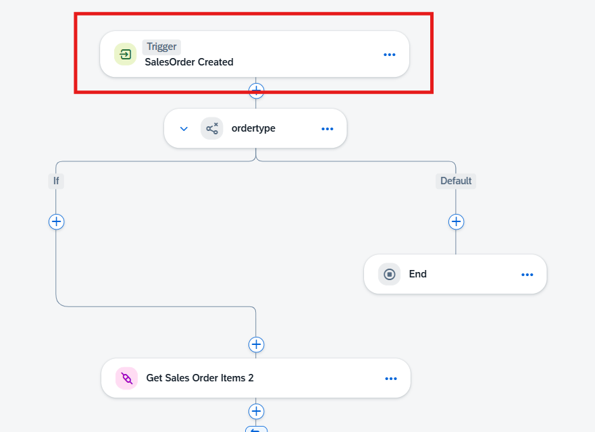Click the End step stop icon
Image resolution: width=595 pixels, height=432 pixels.
click(389, 274)
